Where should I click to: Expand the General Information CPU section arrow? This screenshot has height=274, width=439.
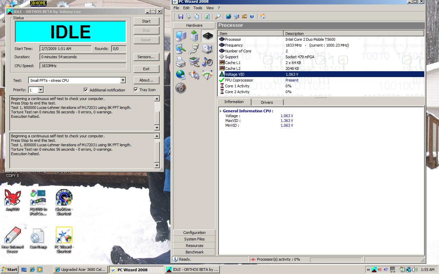tap(221, 111)
